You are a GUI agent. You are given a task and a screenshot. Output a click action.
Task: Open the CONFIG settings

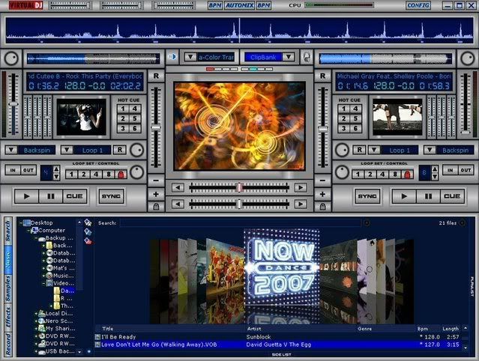coord(418,5)
